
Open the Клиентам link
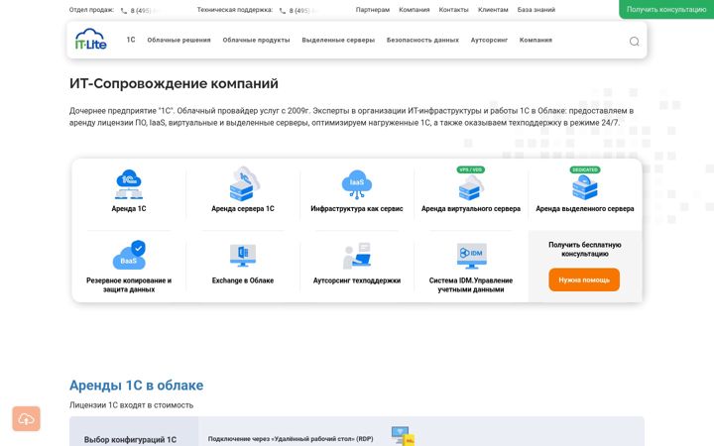coord(493,10)
